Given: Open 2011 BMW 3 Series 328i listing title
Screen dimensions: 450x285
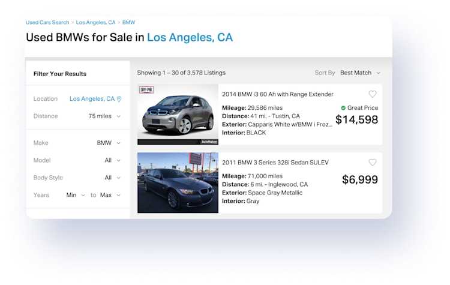Looking at the screenshot, I should point(275,163).
